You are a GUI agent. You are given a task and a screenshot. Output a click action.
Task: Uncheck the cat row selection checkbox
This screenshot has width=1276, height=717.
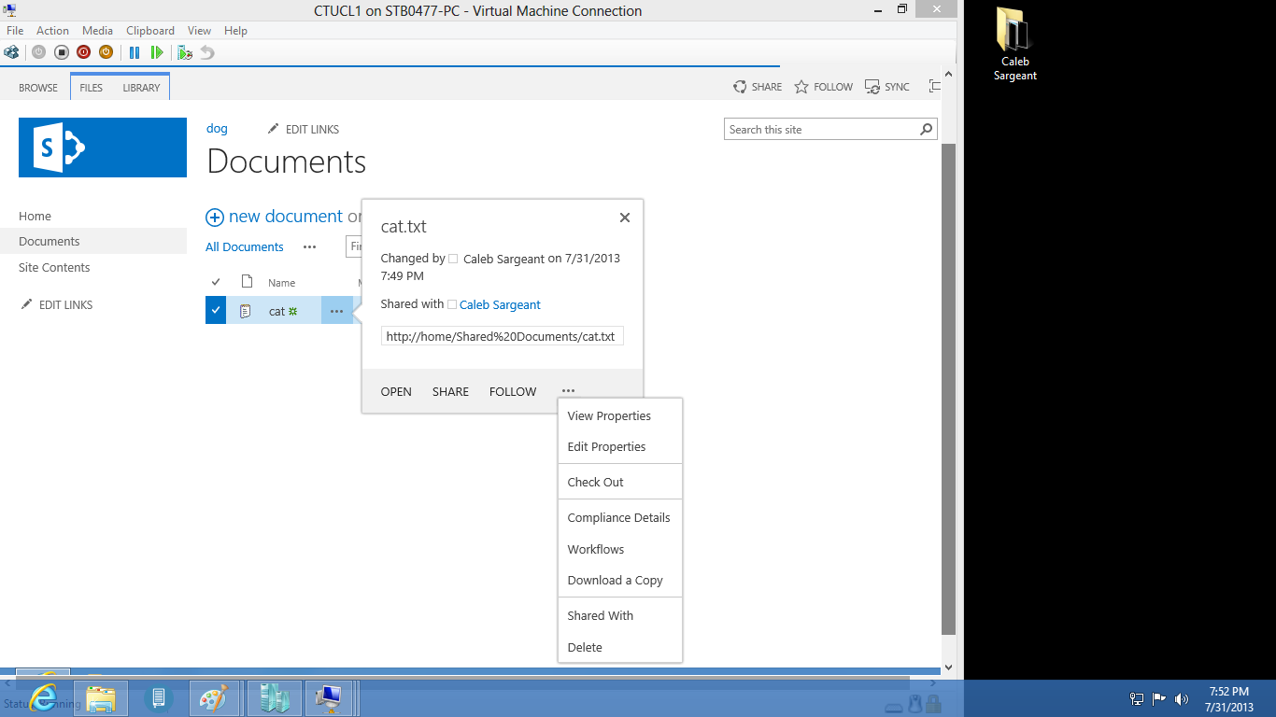(216, 311)
